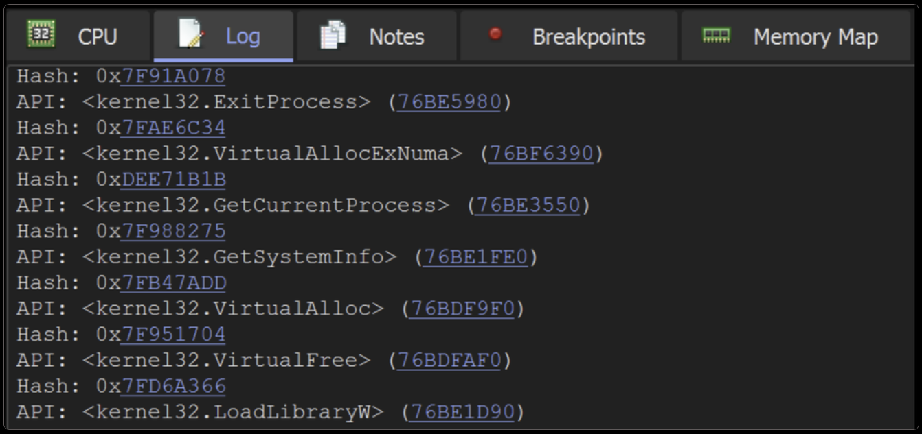Screen dimensions: 922x434
Task: Click the CPU chip icon
Action: click(x=41, y=34)
